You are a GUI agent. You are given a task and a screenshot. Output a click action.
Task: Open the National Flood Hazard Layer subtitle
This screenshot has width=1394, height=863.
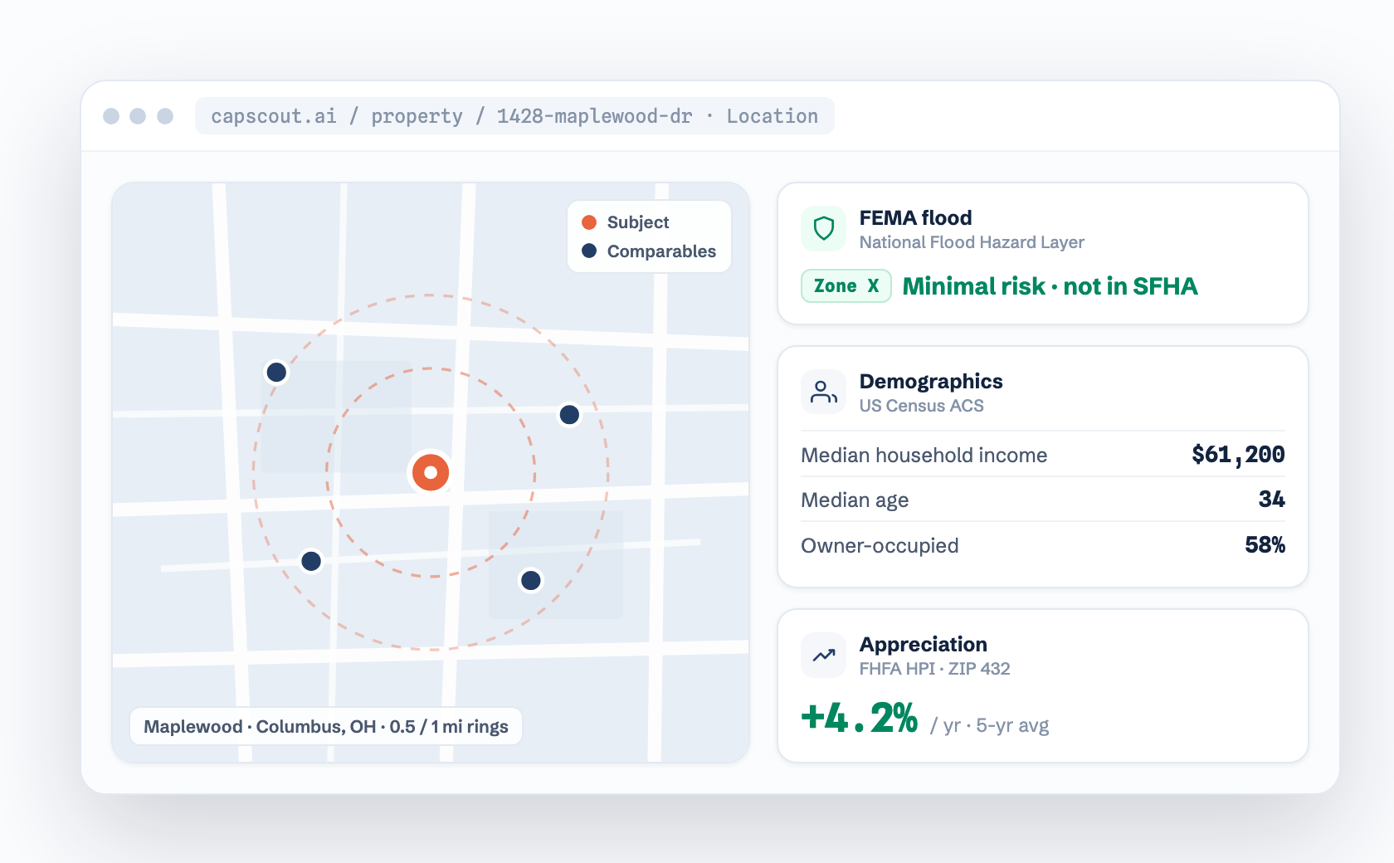(x=972, y=242)
